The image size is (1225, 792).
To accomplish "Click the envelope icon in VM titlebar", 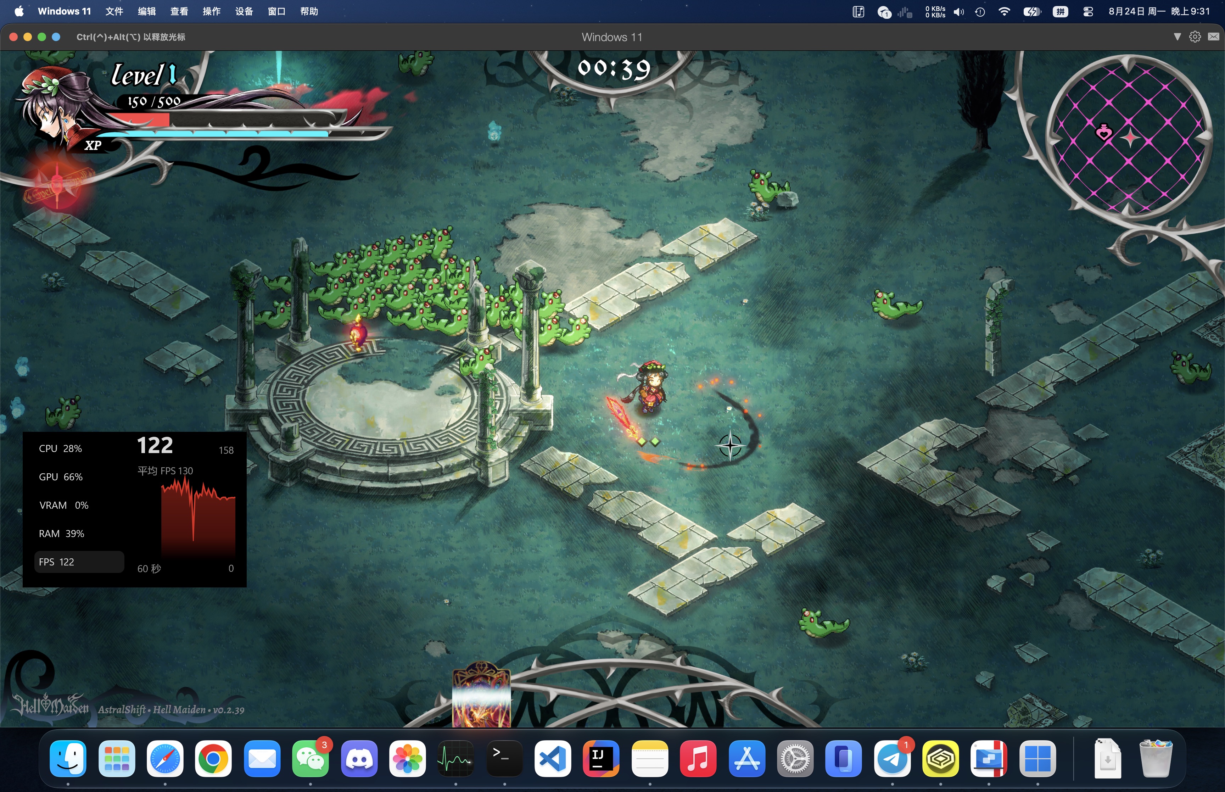I will tap(1214, 37).
